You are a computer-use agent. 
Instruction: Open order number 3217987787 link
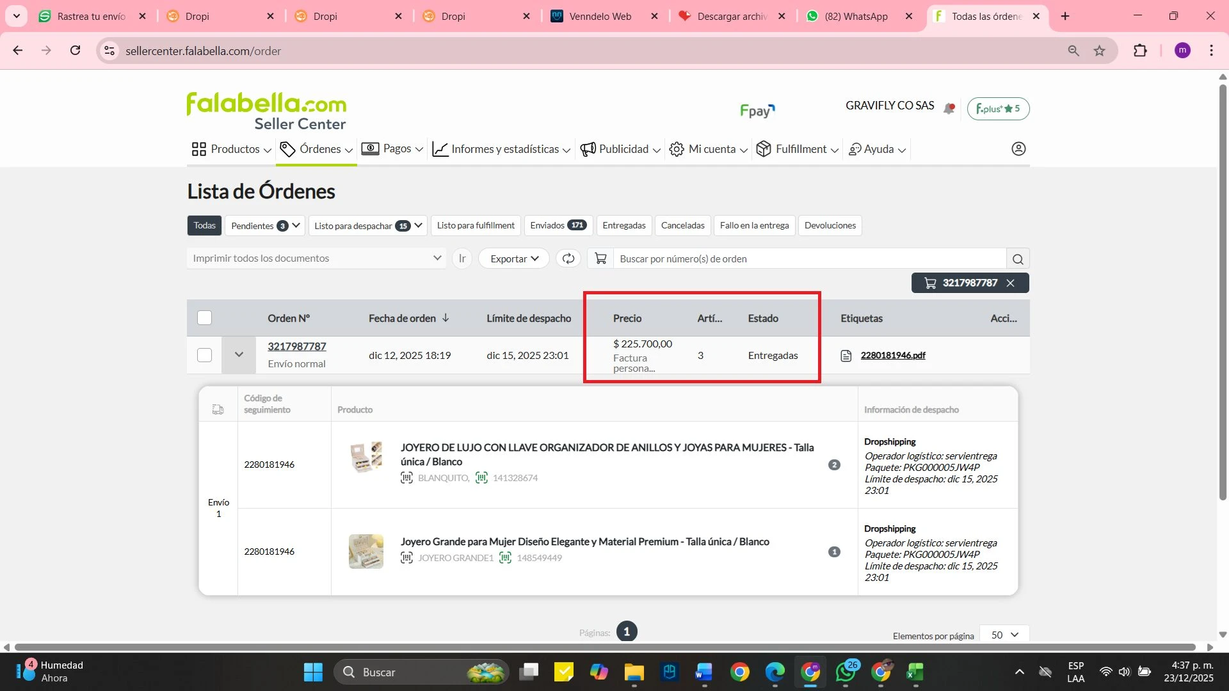(297, 346)
